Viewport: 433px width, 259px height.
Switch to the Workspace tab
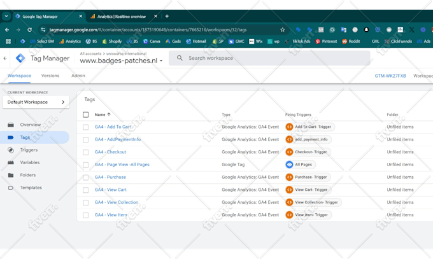(x=19, y=75)
